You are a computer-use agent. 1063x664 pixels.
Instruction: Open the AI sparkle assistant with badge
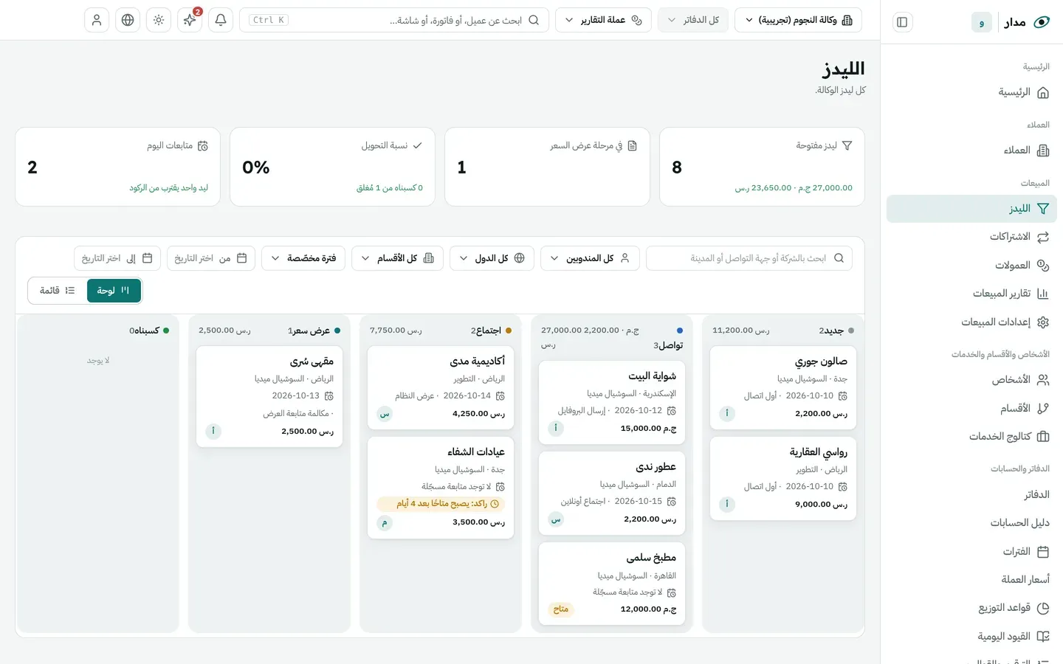(190, 20)
